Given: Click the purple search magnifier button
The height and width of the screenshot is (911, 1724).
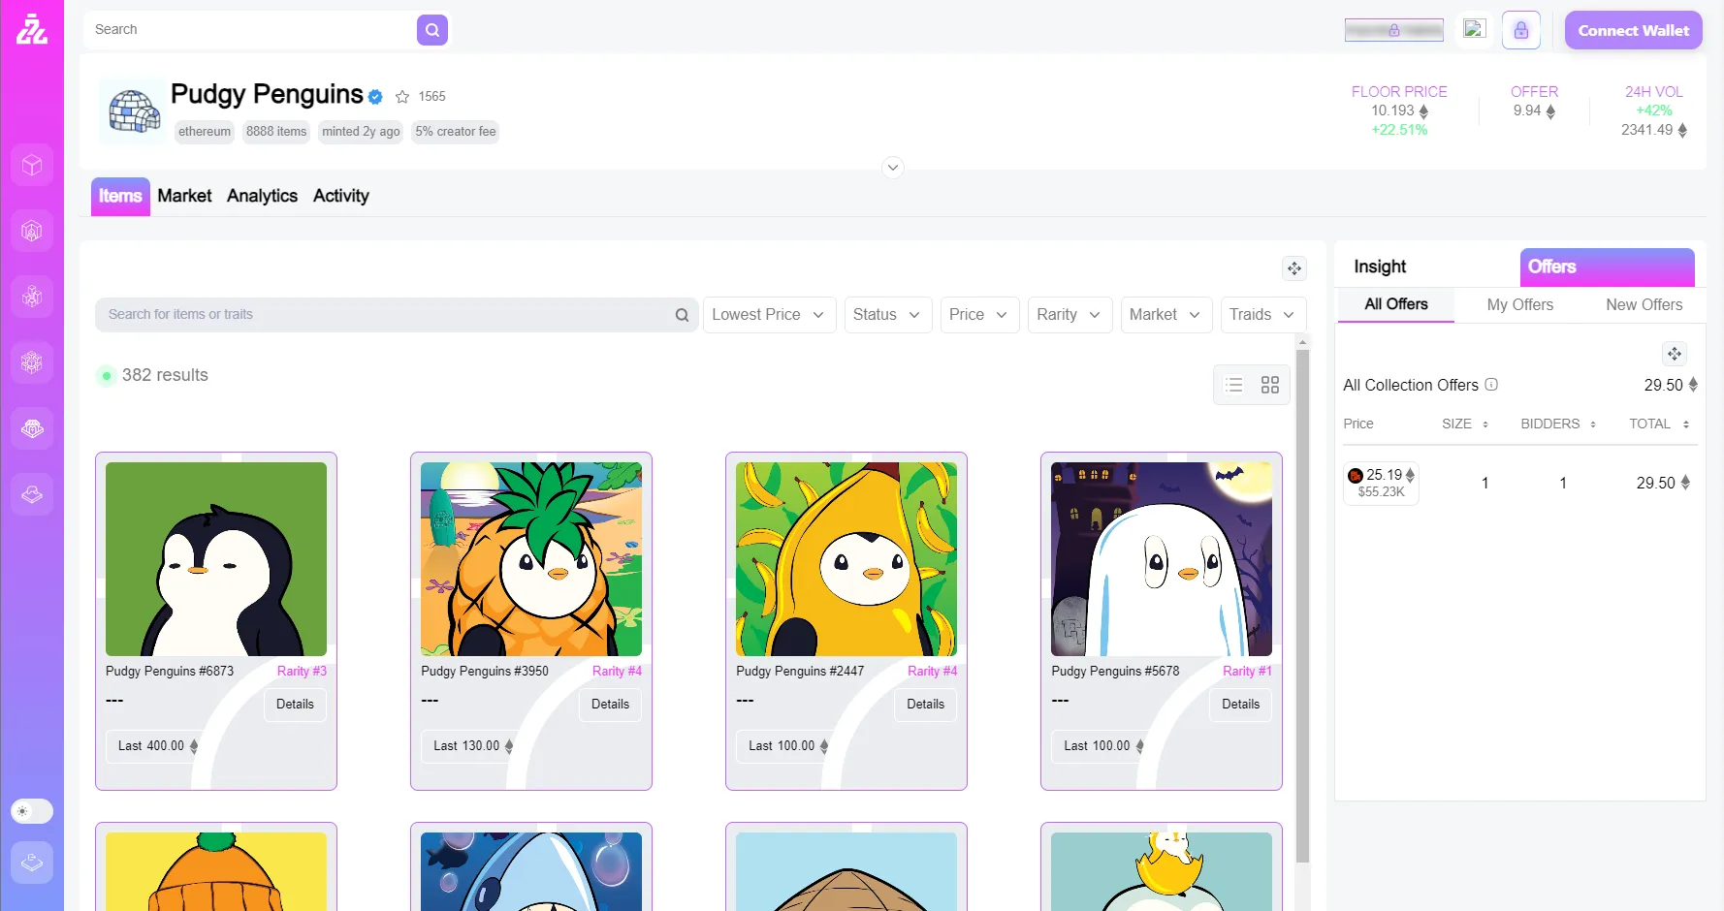Looking at the screenshot, I should 432,30.
